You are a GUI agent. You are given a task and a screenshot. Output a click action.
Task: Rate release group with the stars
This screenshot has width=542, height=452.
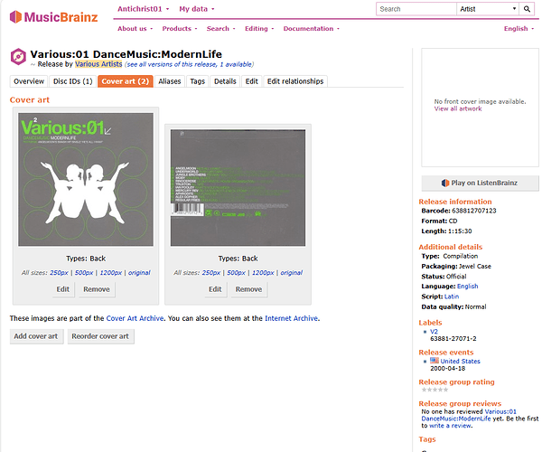435,390
